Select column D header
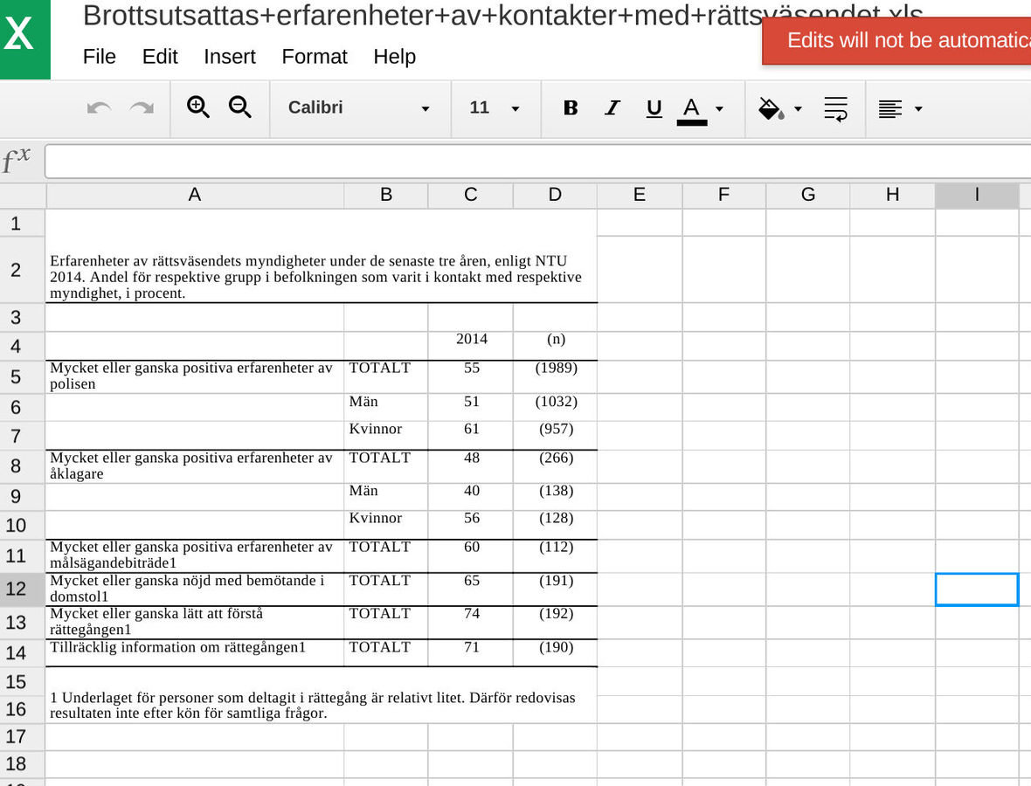Viewport: 1031px width, 786px height. pos(555,195)
